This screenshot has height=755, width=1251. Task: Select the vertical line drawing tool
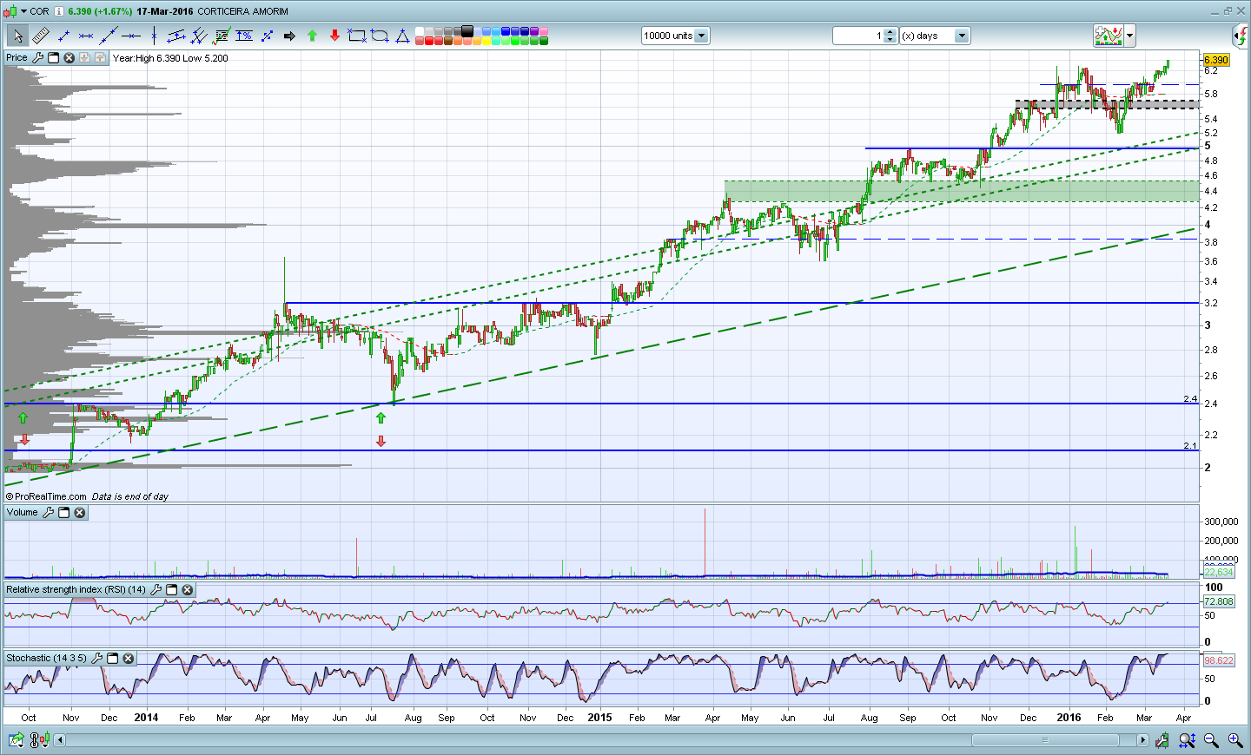154,36
